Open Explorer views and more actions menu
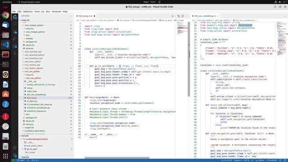This screenshot has width=288, height=162. click(71, 16)
